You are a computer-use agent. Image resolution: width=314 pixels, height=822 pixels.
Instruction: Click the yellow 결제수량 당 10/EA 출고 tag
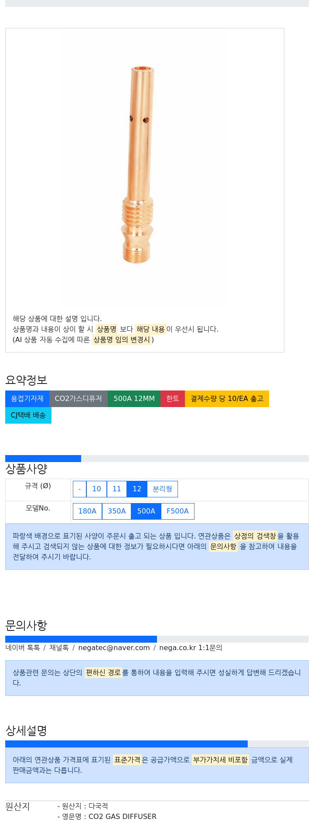227,399
